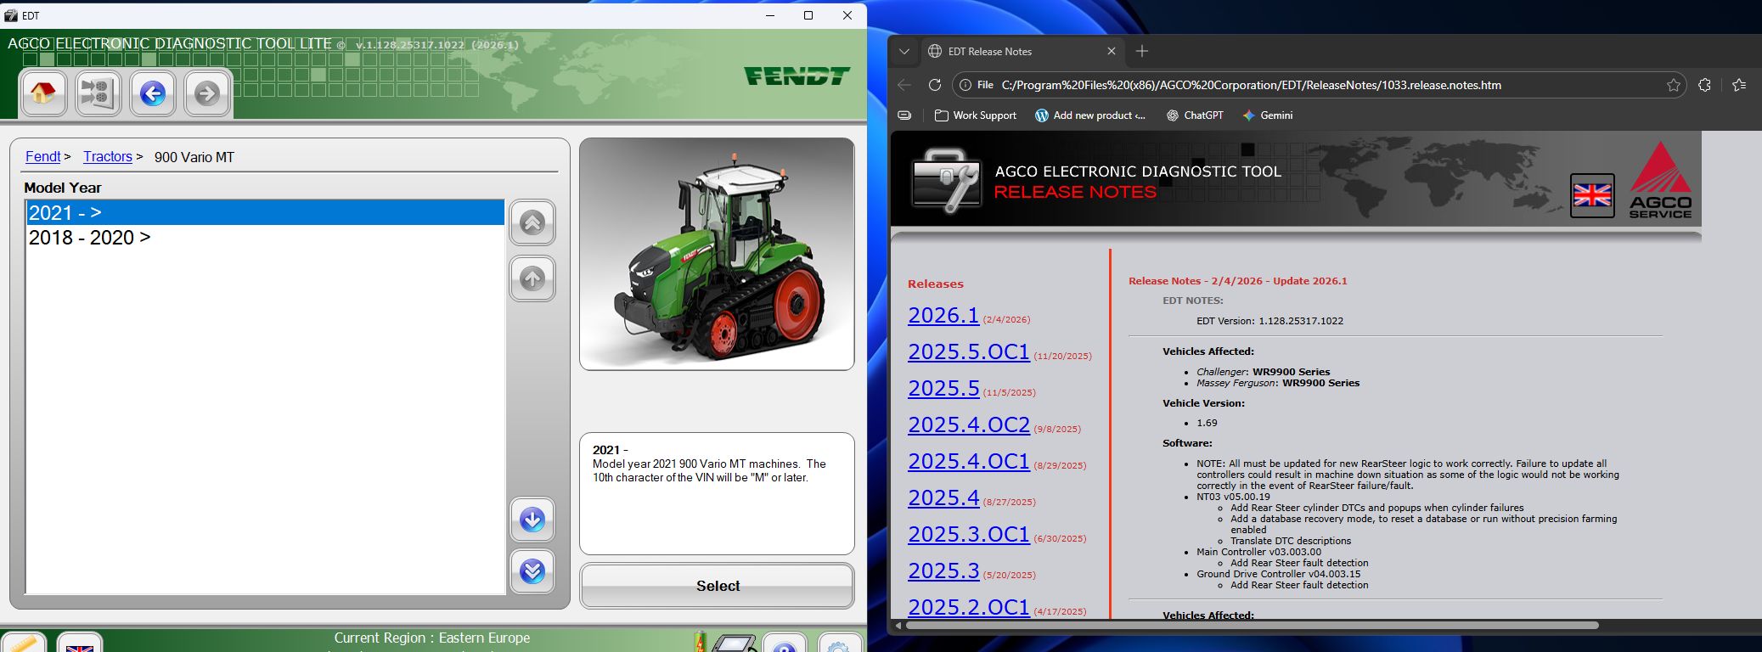Image resolution: width=1762 pixels, height=652 pixels.
Task: Open the tab search dropdown chevron
Action: [x=904, y=51]
